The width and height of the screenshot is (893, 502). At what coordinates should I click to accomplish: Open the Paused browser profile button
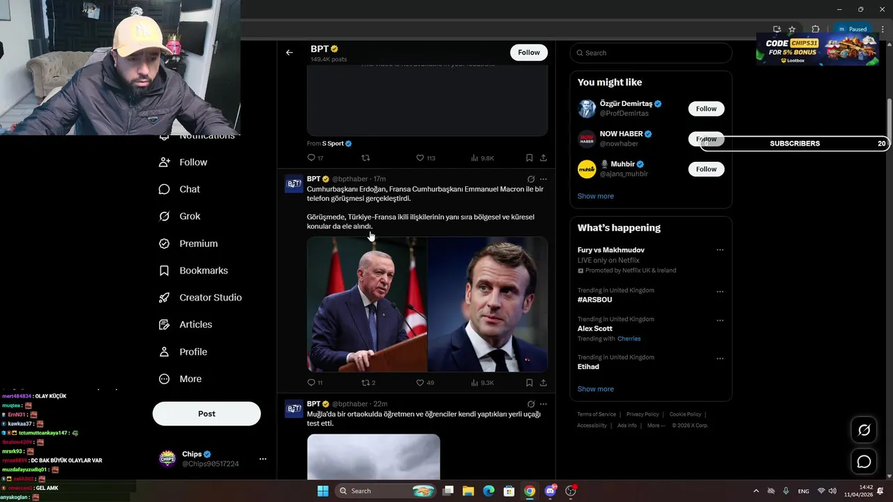coord(853,29)
